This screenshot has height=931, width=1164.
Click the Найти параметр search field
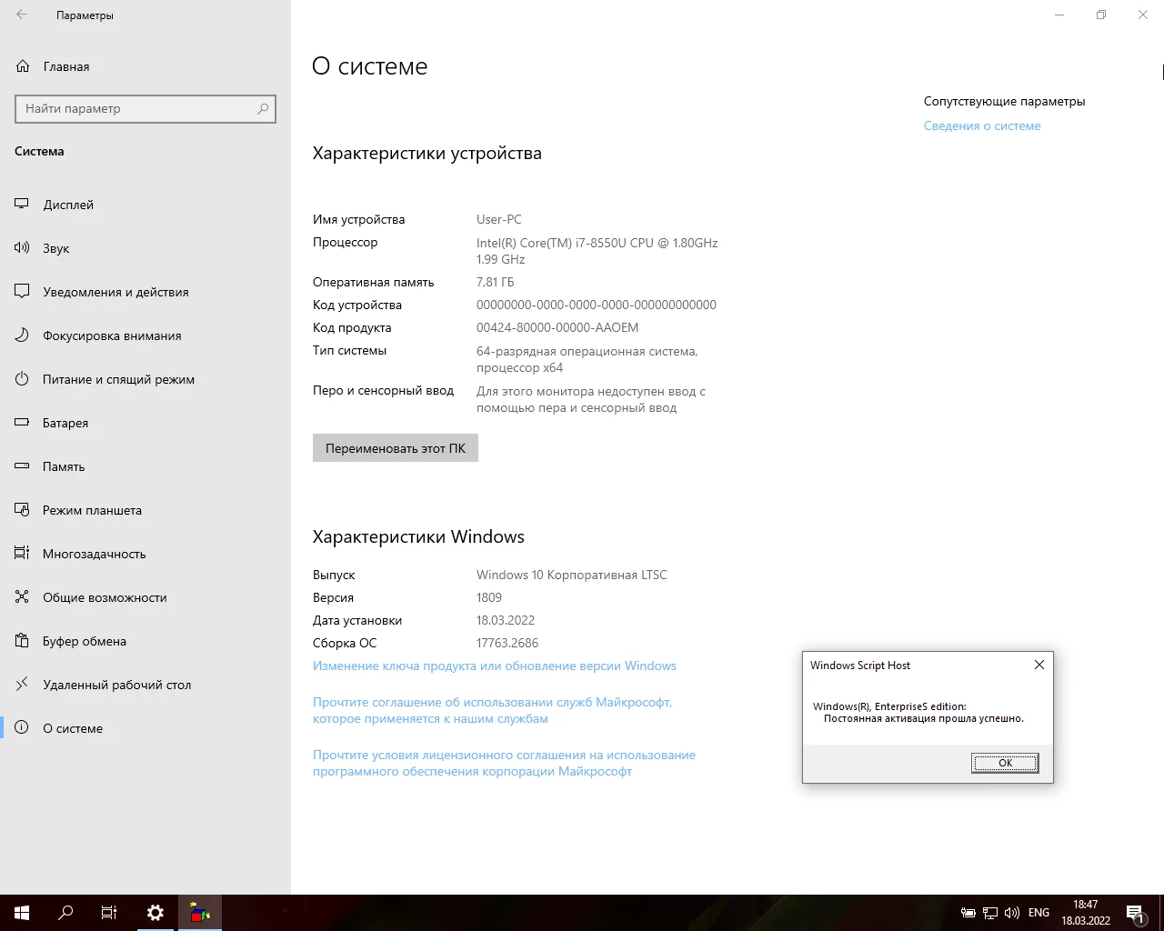coord(145,109)
